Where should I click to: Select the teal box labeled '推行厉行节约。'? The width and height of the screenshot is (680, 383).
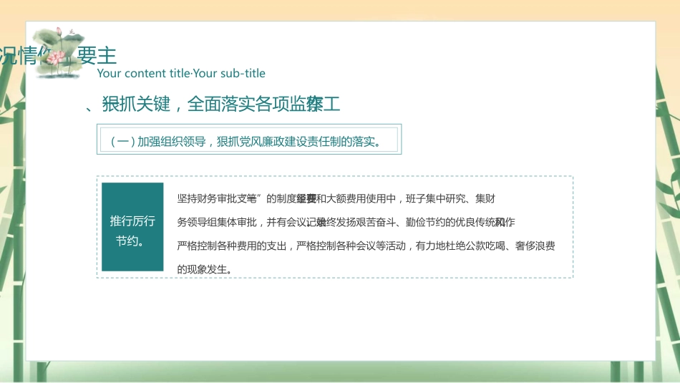tap(132, 226)
